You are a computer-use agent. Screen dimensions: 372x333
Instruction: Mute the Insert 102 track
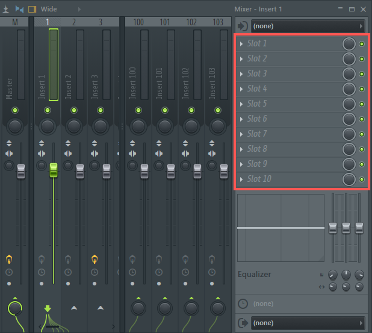[191, 110]
